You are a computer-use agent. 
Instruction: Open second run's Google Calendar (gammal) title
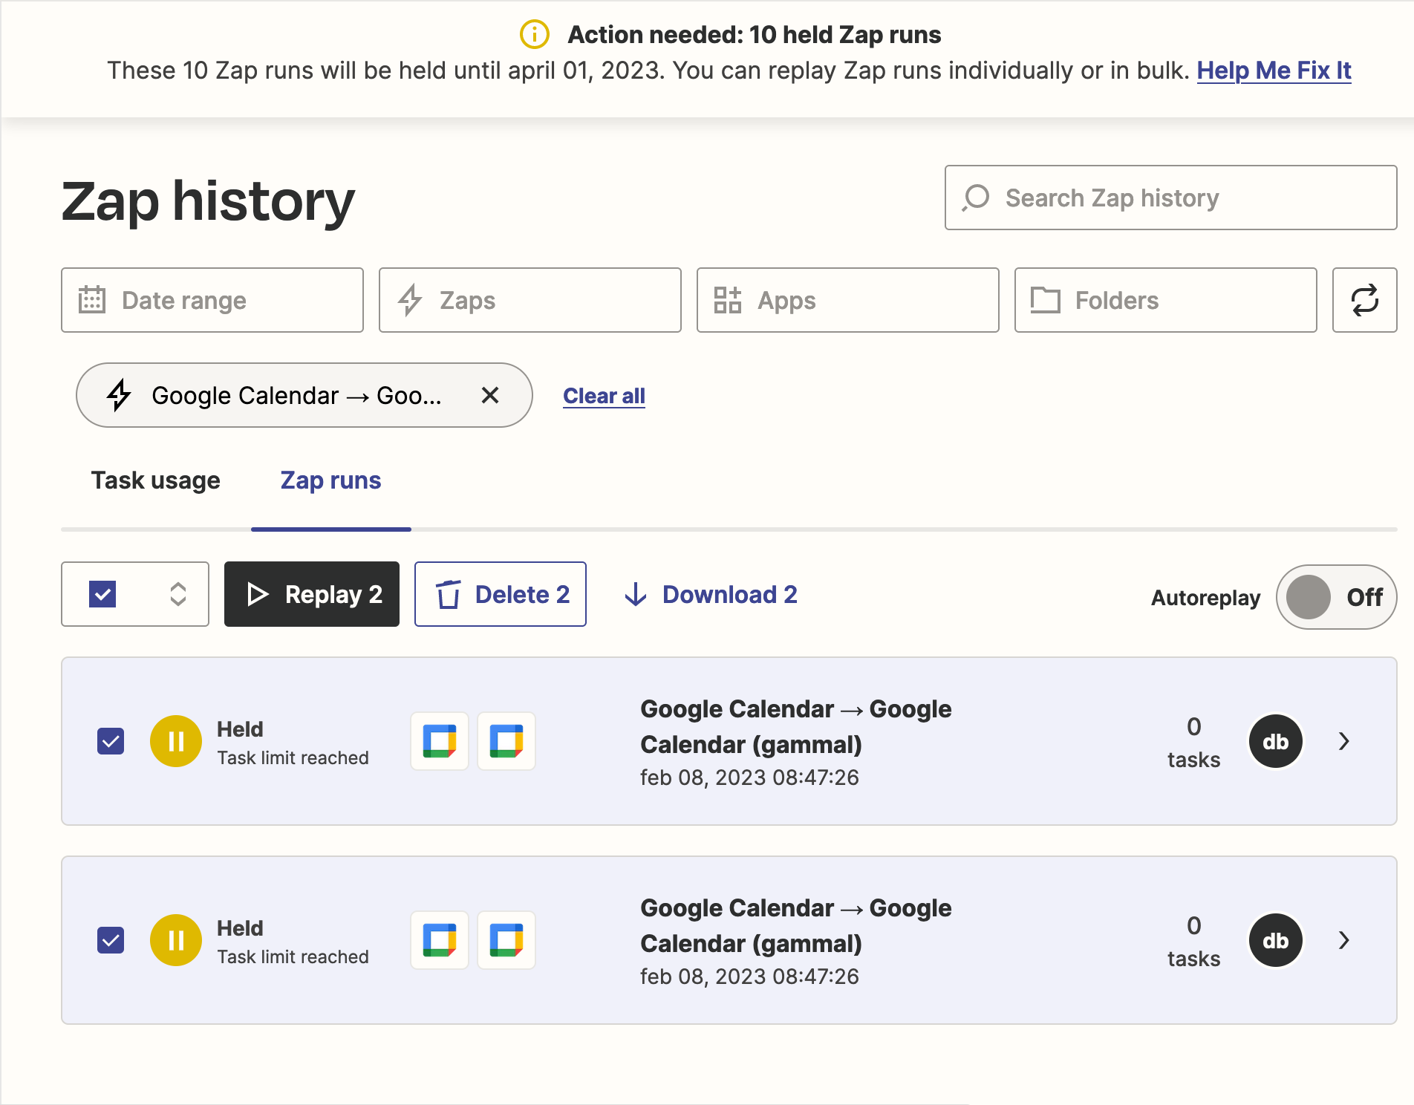click(x=795, y=925)
